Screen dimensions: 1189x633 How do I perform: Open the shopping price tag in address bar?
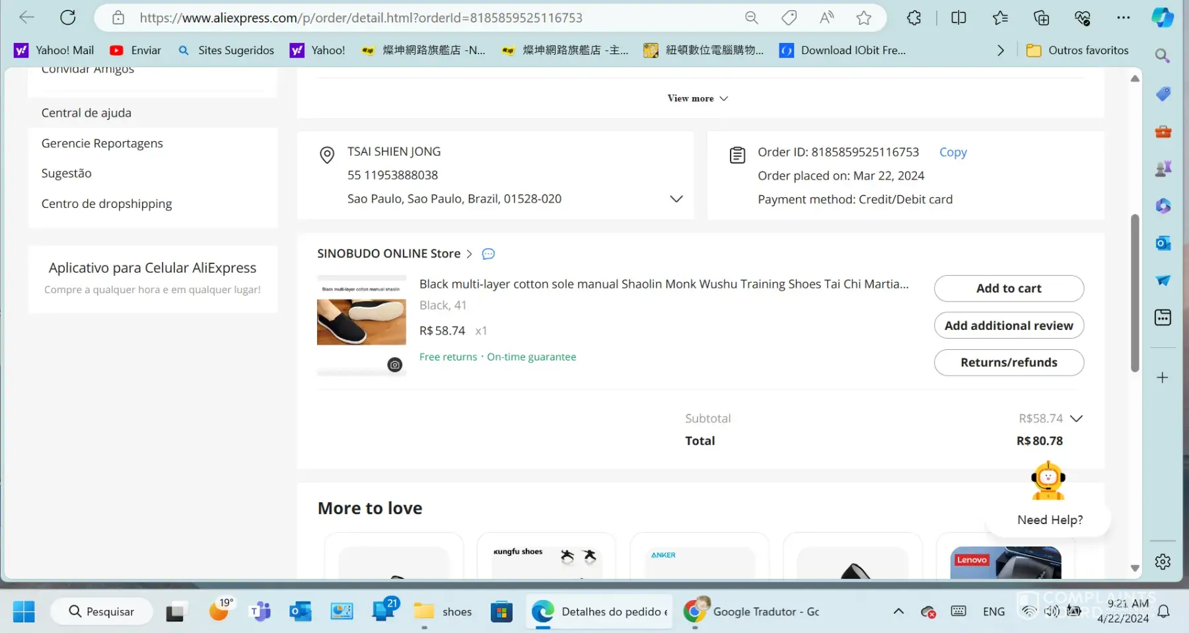(x=789, y=18)
